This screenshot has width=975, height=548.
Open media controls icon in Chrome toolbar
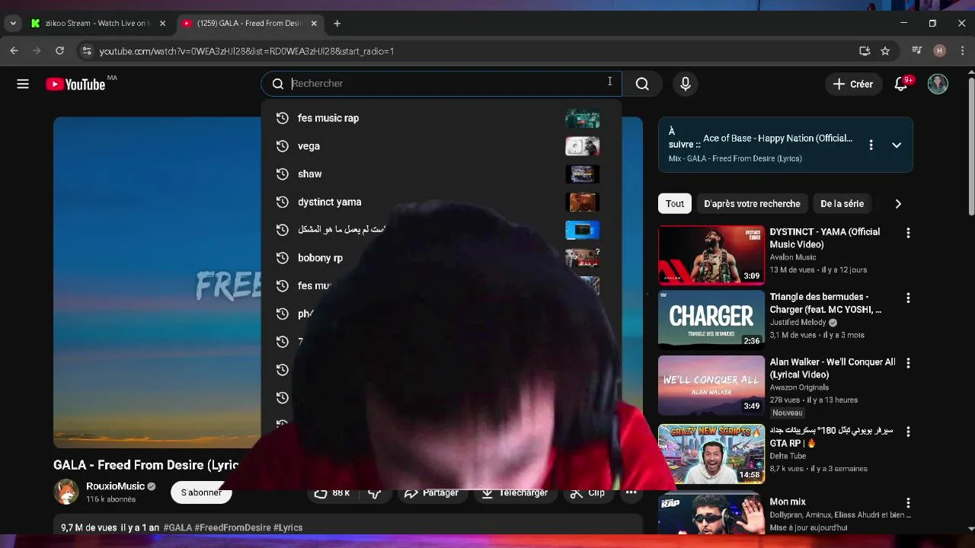pyautogui.click(x=916, y=51)
